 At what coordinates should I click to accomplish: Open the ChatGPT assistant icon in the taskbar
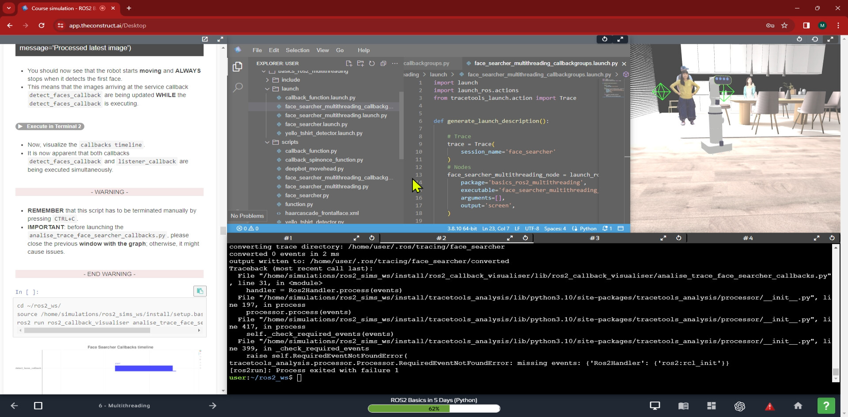click(740, 406)
